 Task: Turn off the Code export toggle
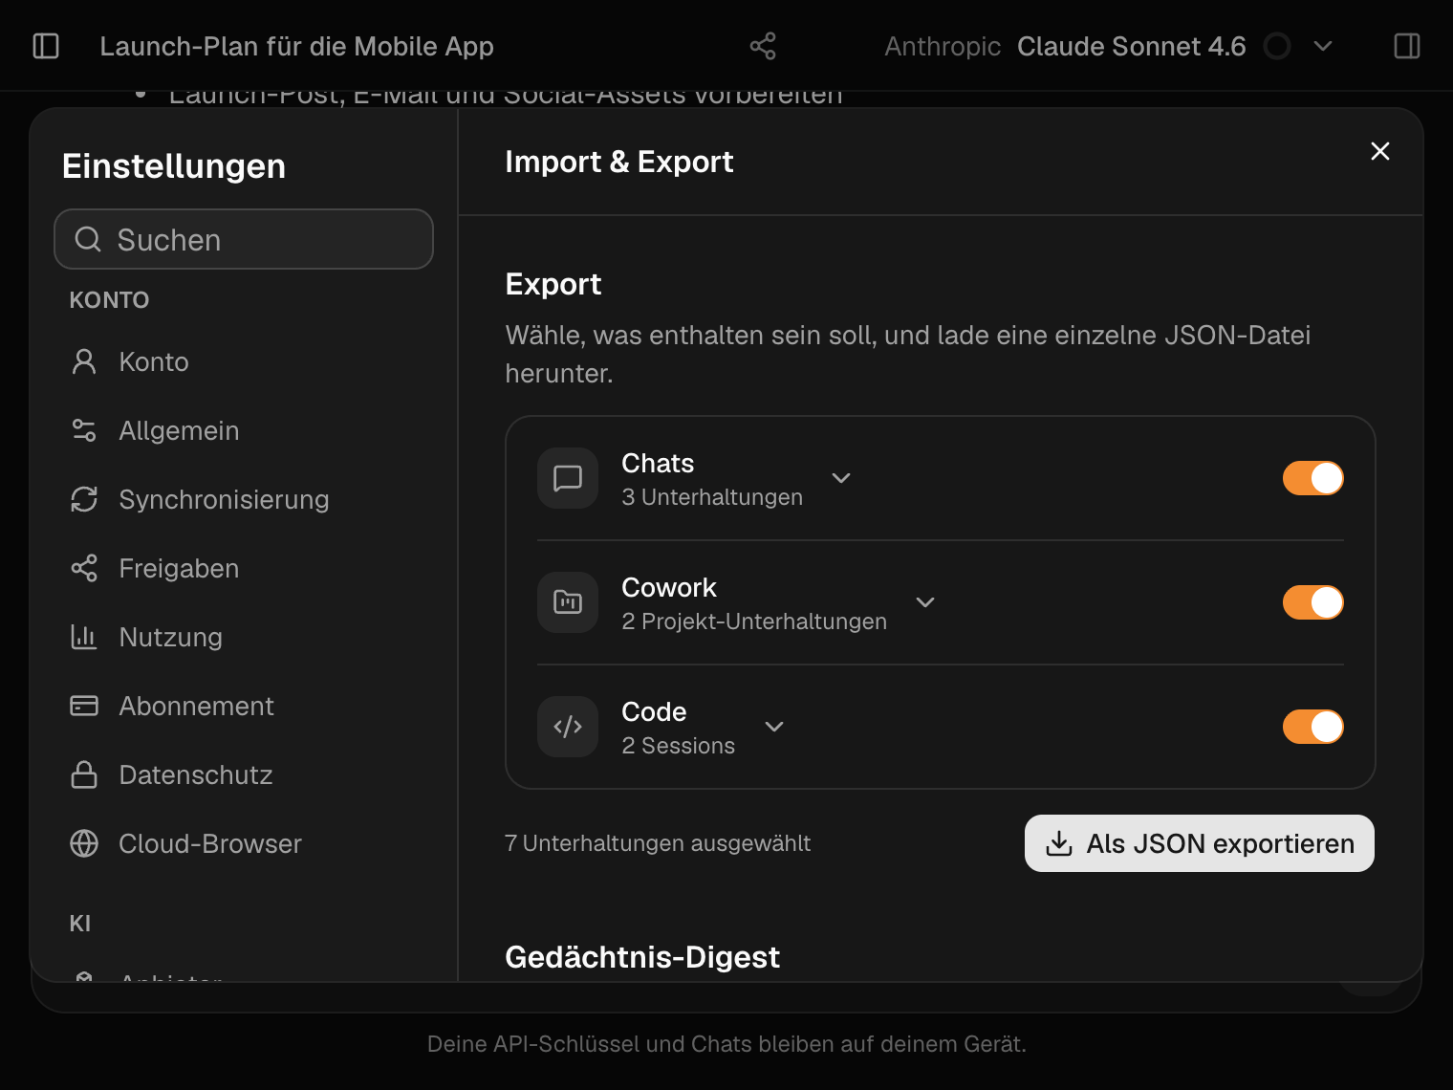click(1313, 727)
